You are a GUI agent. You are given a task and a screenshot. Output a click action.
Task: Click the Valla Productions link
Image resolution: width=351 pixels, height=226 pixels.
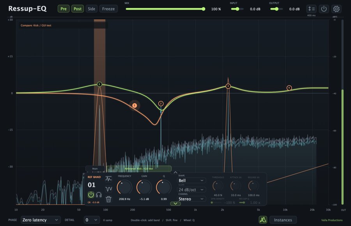[332, 220]
